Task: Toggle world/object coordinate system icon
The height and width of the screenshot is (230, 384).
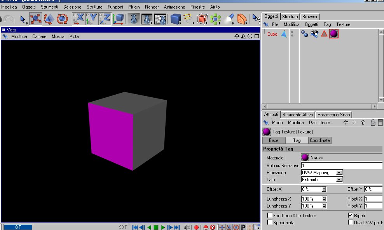Action: click(118, 19)
